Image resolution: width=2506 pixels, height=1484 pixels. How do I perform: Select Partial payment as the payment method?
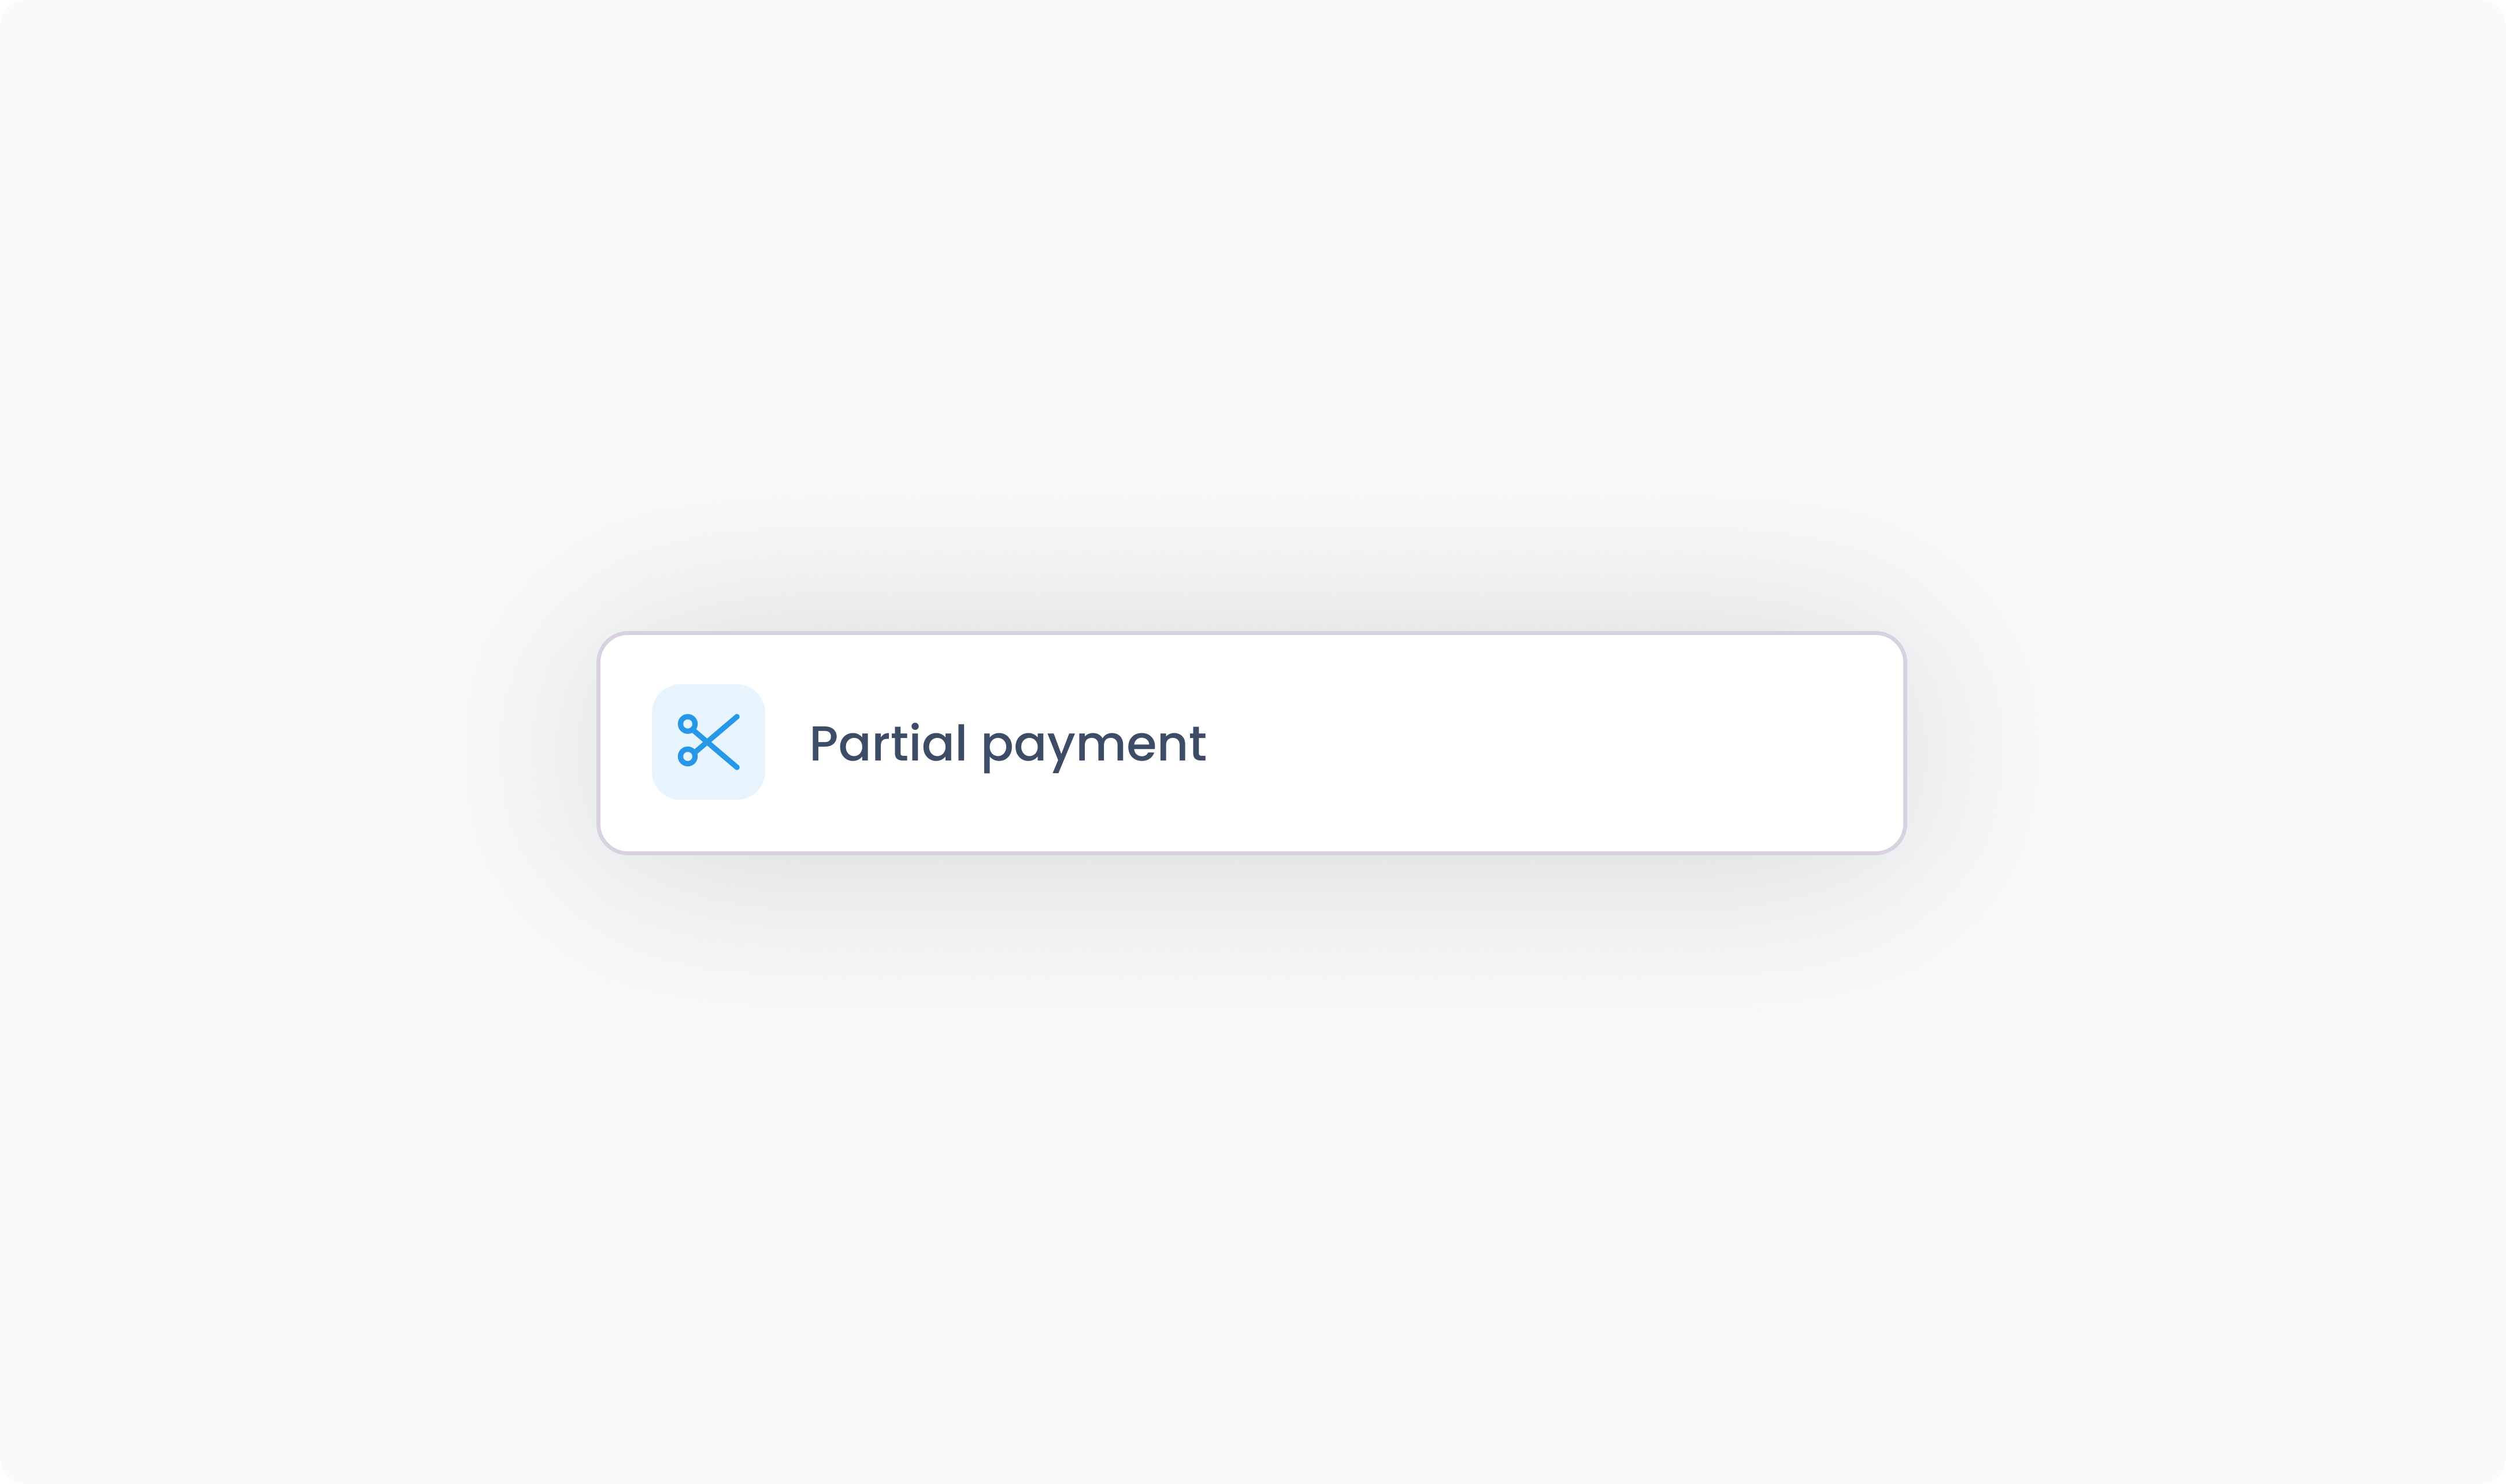[x=1251, y=743]
